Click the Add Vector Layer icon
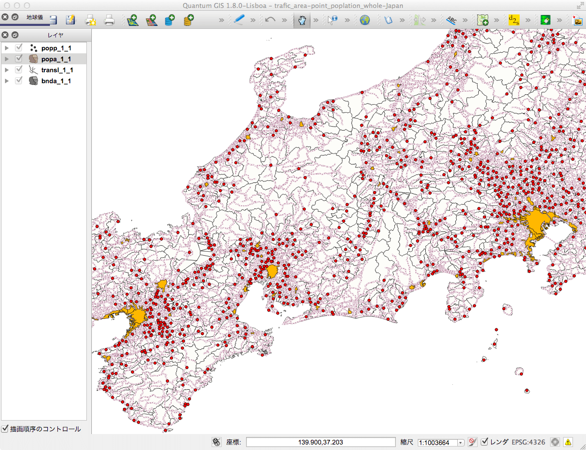 [132, 20]
